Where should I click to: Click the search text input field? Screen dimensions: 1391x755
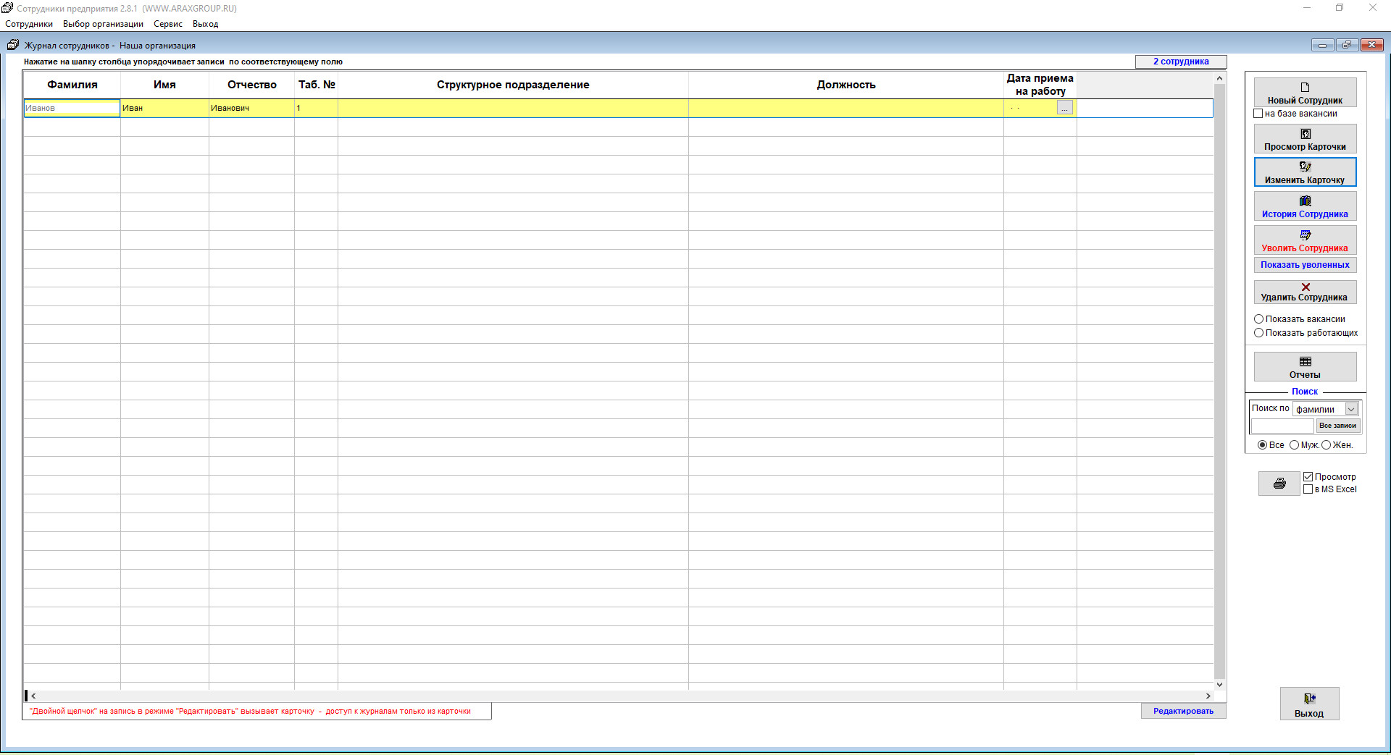pyautogui.click(x=1282, y=426)
